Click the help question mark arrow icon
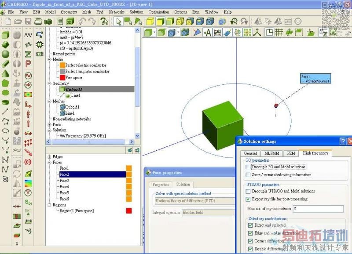The width and height of the screenshot is (352, 254). click(x=104, y=22)
